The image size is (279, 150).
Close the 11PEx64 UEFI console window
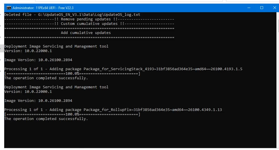coord(274,8)
